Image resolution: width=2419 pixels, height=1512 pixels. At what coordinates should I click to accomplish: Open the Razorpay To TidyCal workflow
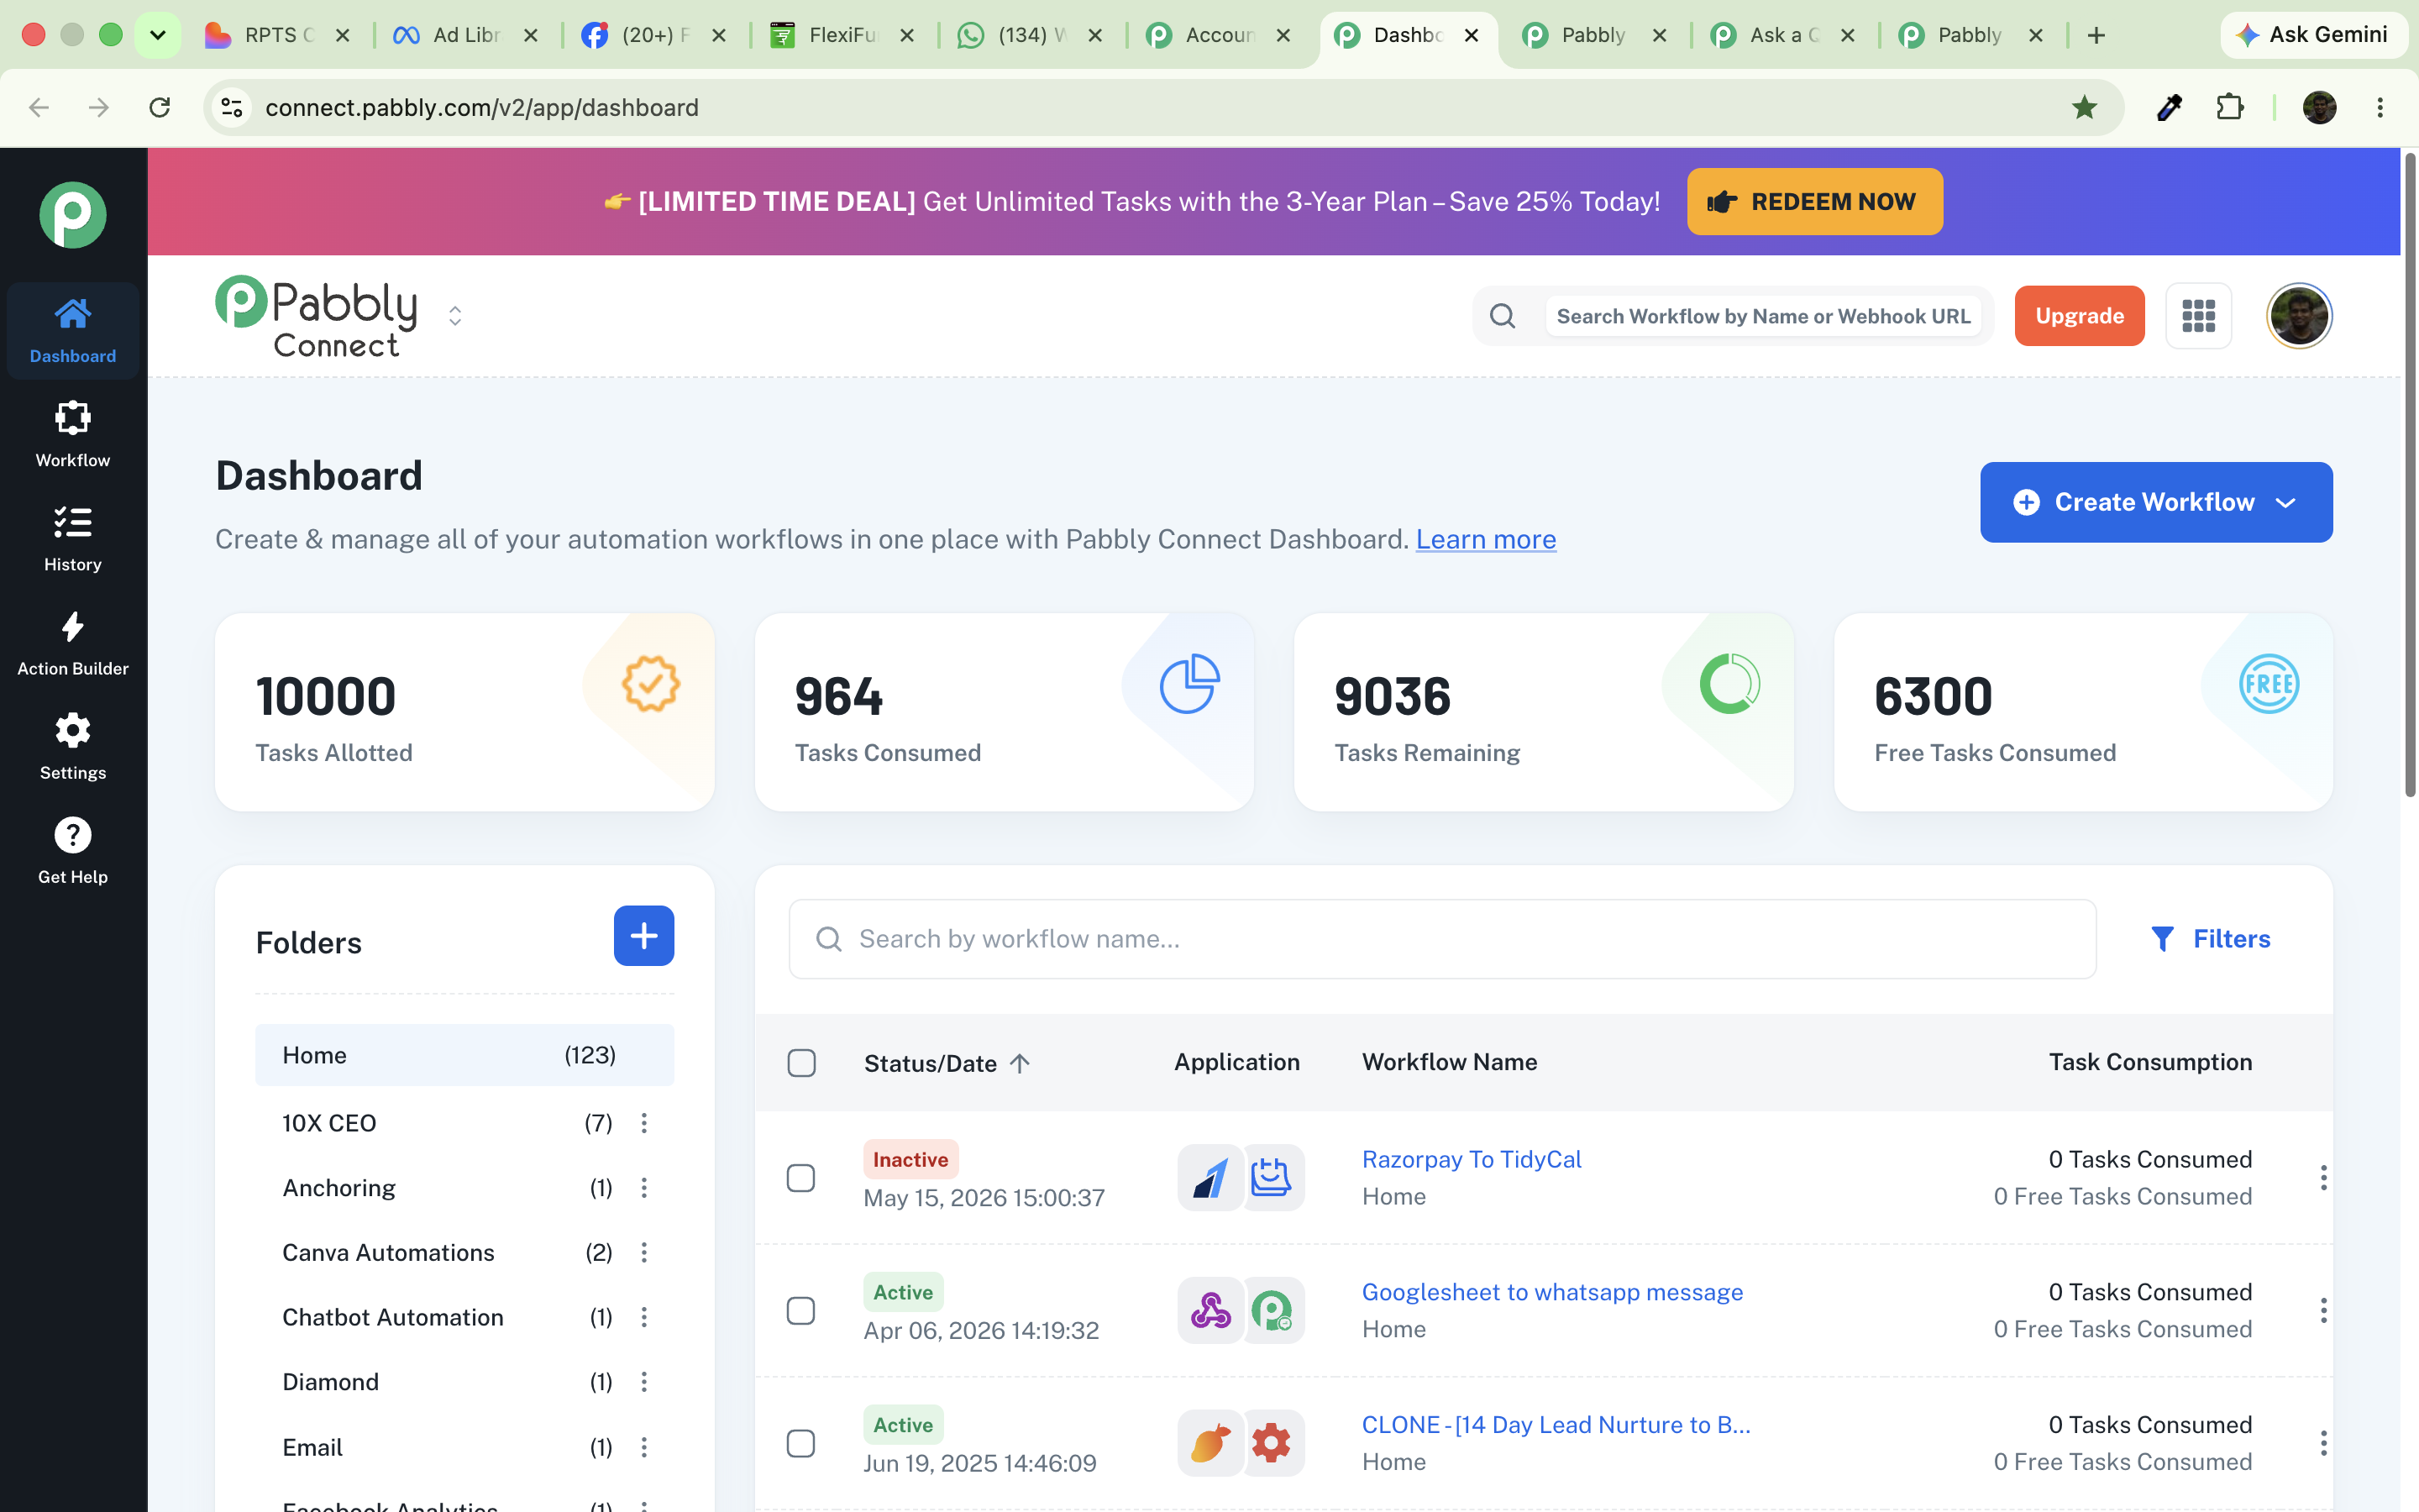(1472, 1159)
